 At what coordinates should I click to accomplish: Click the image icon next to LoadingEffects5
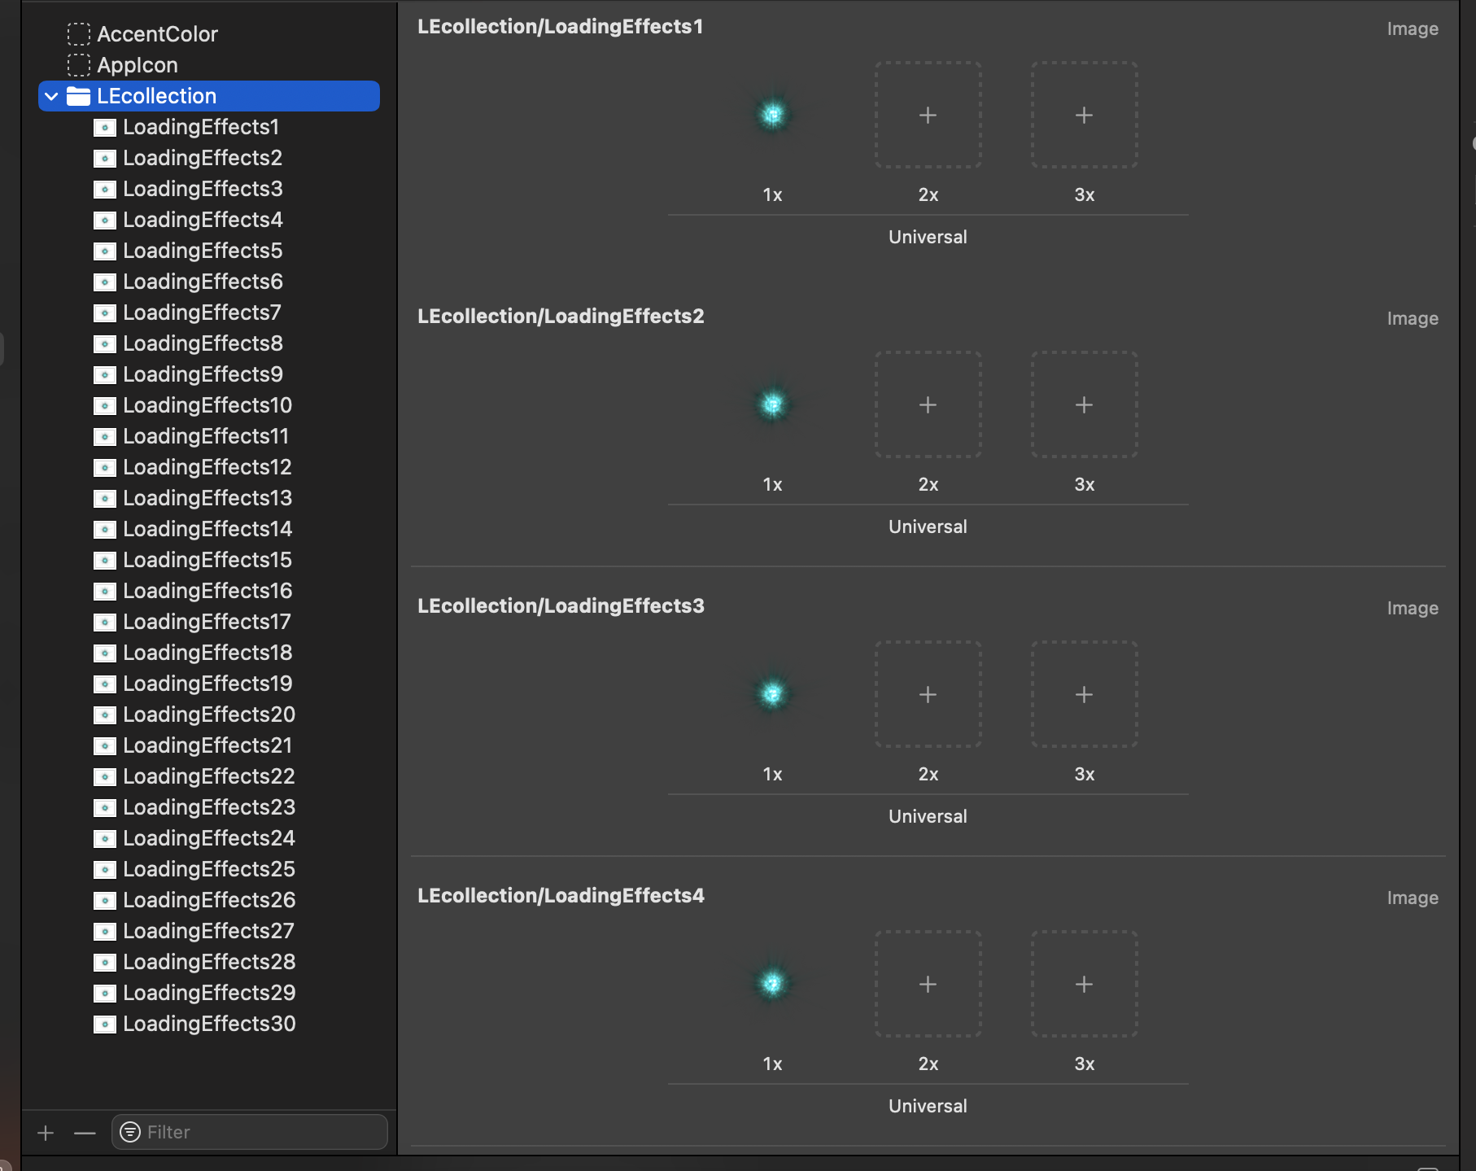point(104,251)
